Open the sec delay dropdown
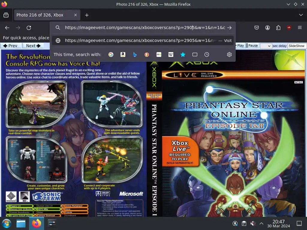Image resolution: width=307 pixels, height=230 pixels. [x=266, y=46]
